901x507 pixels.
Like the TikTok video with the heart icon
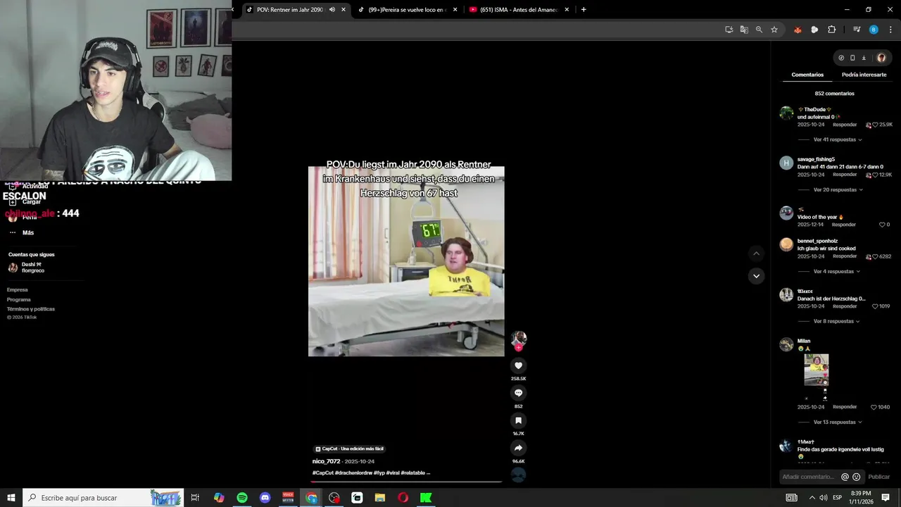(518, 365)
